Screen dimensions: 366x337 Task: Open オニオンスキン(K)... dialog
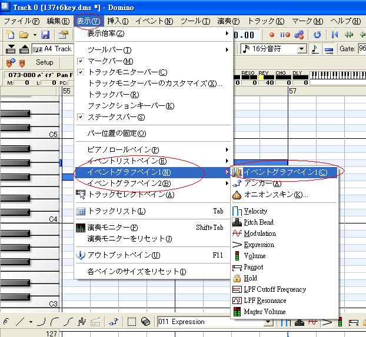click(x=284, y=195)
